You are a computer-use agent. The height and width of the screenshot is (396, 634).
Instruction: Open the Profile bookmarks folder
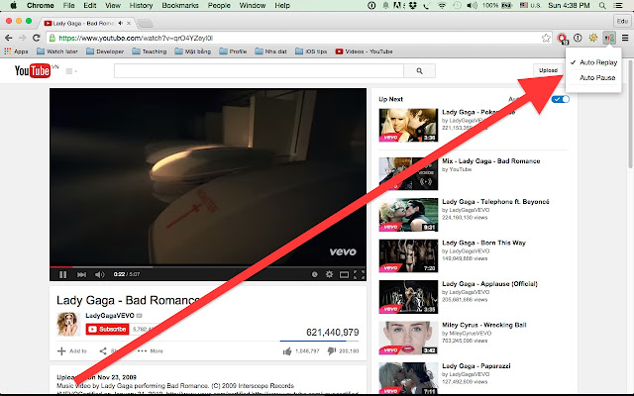[233, 51]
